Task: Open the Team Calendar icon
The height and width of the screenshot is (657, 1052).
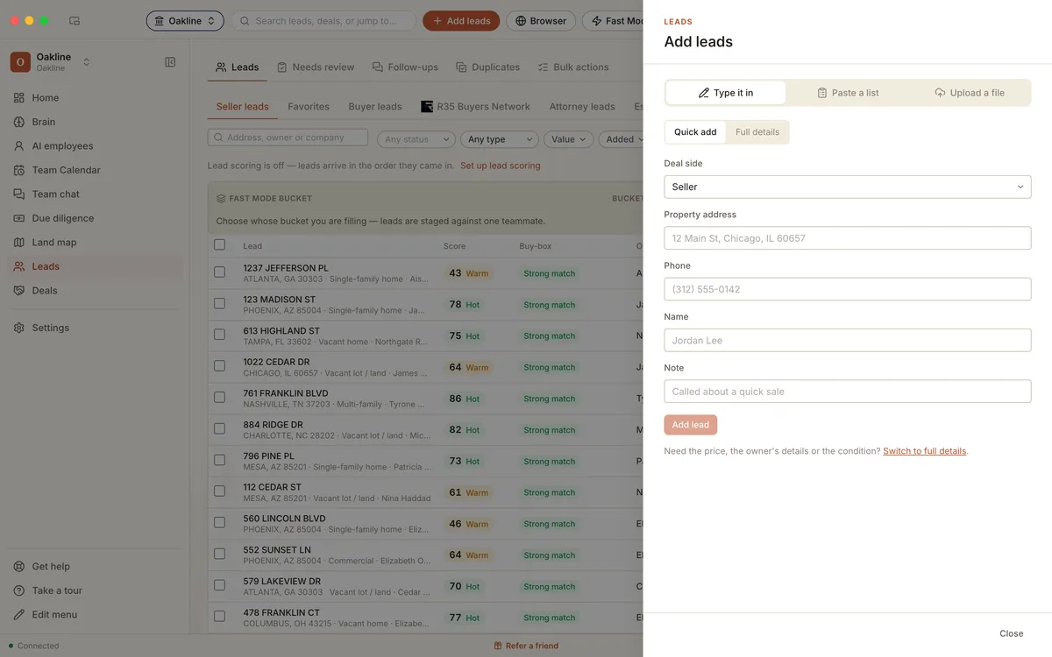Action: point(19,170)
